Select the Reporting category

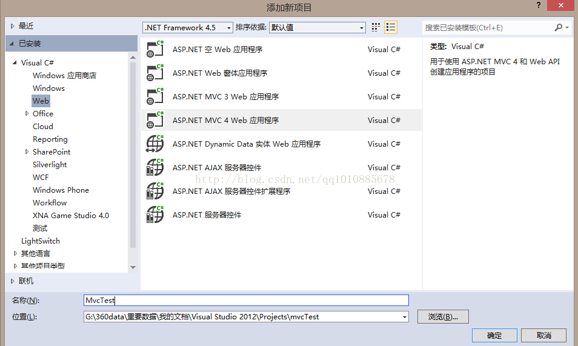tap(50, 139)
